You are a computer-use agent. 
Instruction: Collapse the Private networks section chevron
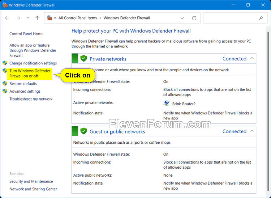pyautogui.click(x=252, y=58)
